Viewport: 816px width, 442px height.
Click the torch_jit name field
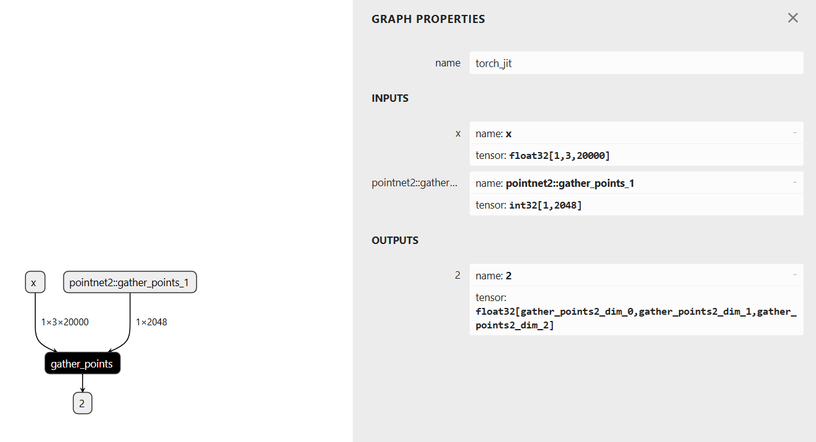(x=636, y=63)
